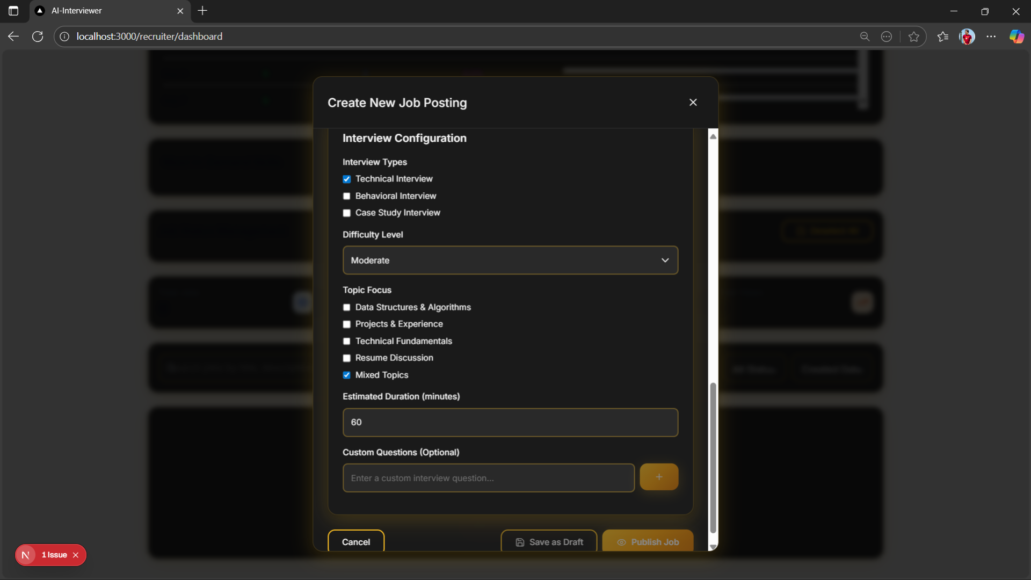Uncheck the Mixed Topics checkbox
Image resolution: width=1031 pixels, height=580 pixels.
(347, 375)
